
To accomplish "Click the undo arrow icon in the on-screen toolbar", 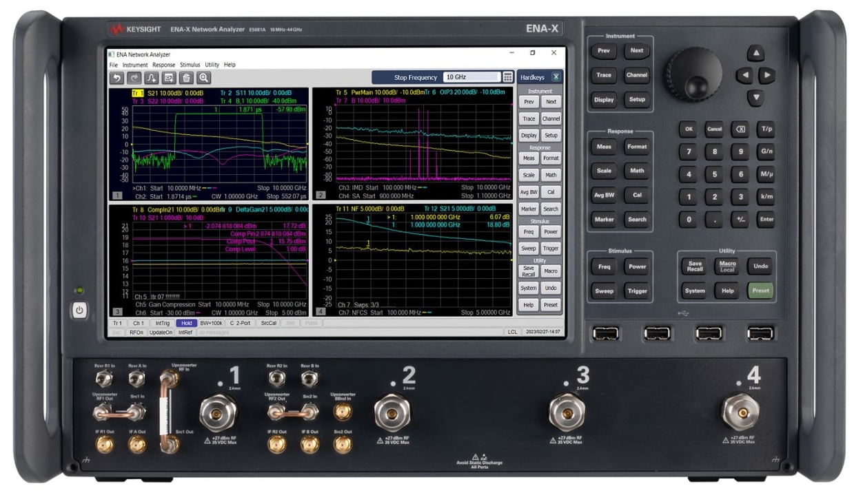I will tap(116, 78).
